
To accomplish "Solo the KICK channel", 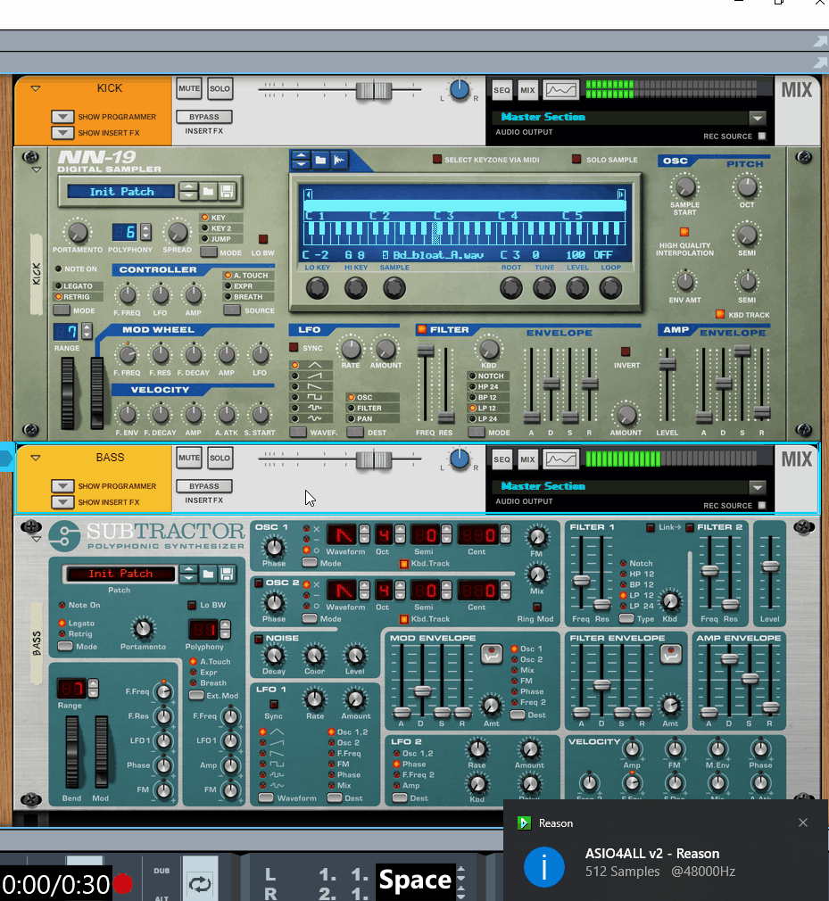I will (x=220, y=89).
